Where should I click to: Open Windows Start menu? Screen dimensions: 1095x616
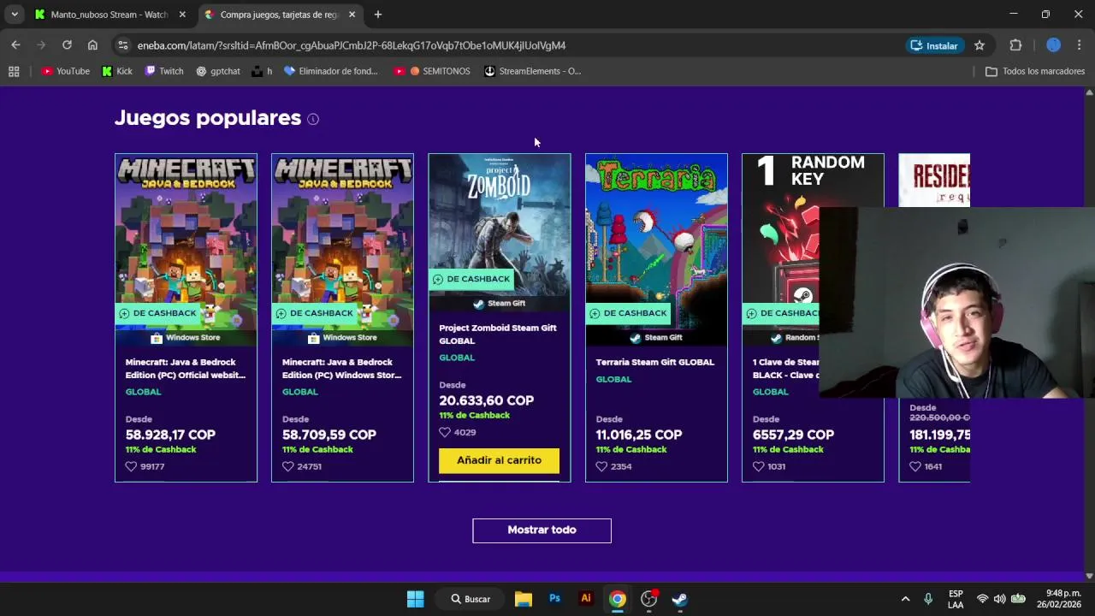(x=416, y=599)
